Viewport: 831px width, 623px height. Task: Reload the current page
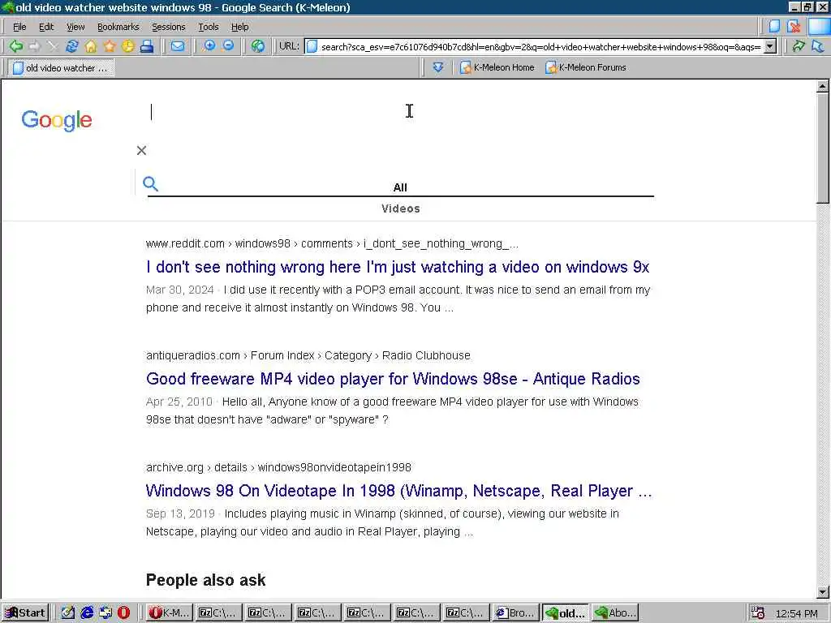[71, 46]
